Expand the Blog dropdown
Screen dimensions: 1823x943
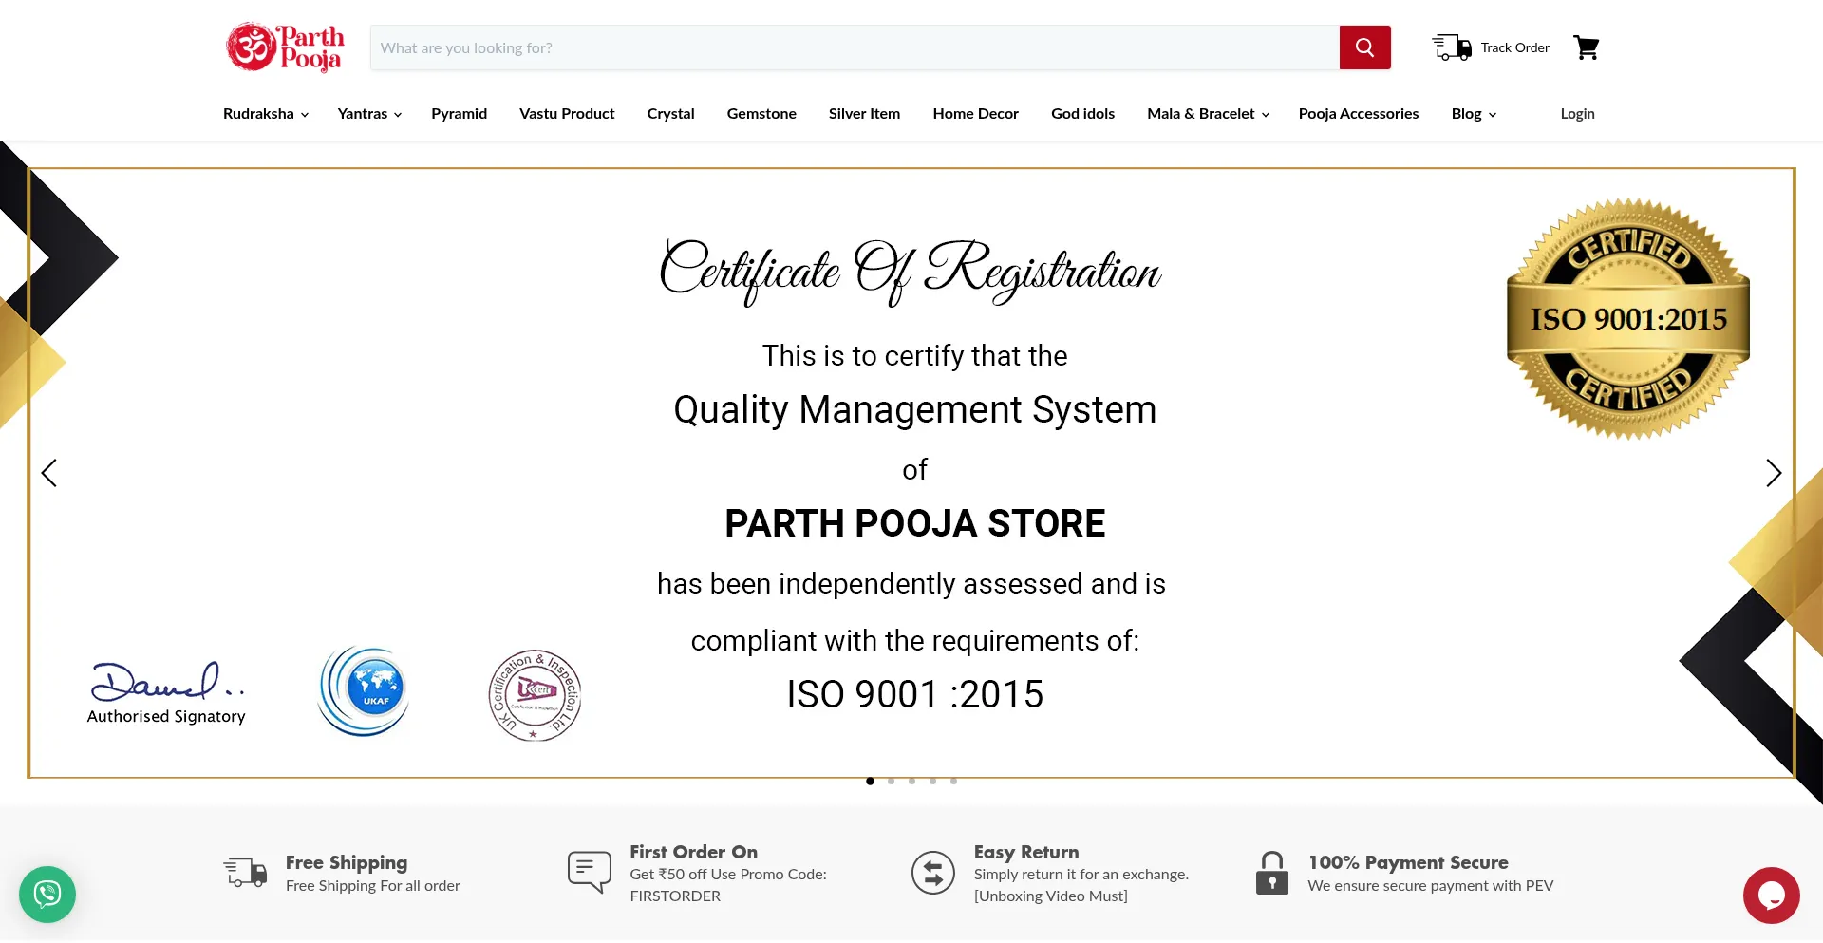(1474, 114)
